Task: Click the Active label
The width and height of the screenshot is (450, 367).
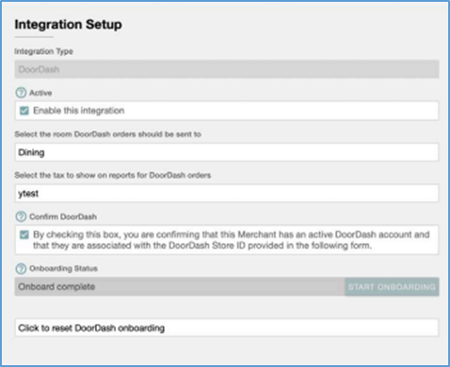Action: [40, 92]
